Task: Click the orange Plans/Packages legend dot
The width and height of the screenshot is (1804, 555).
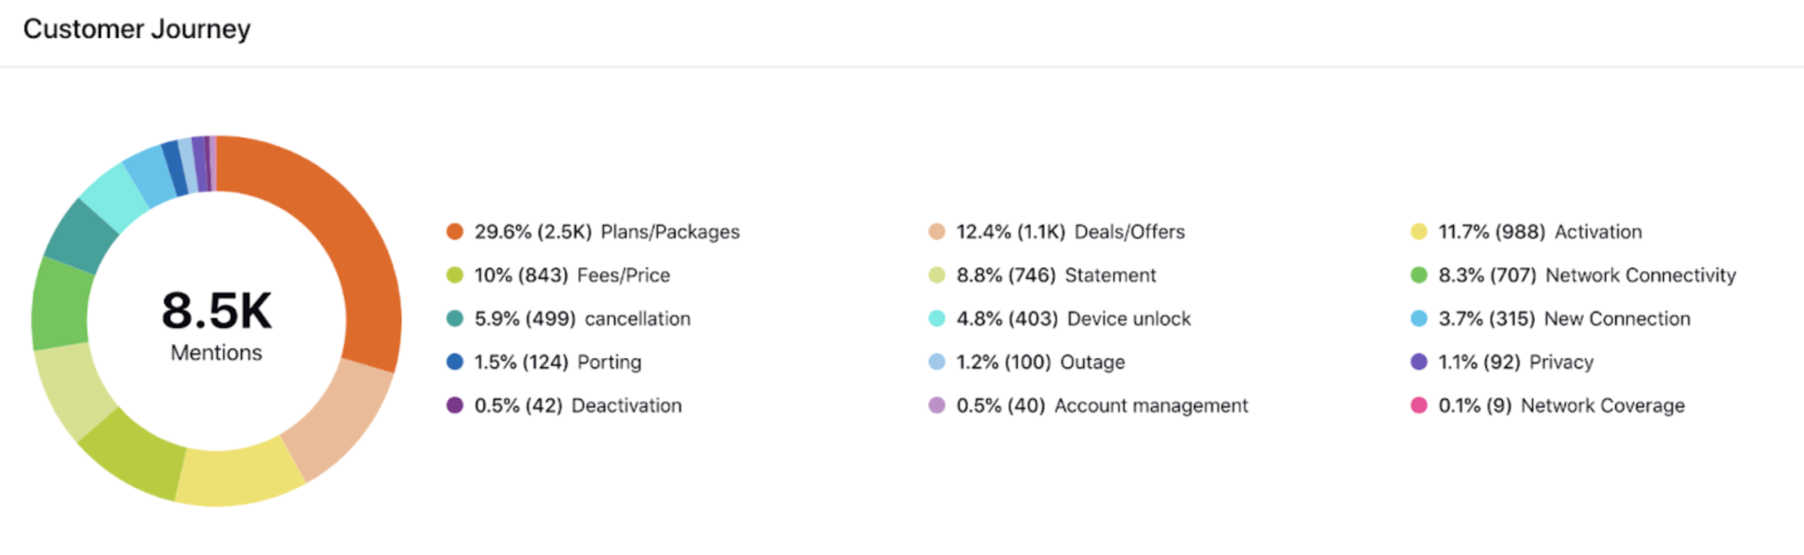Action: [x=455, y=232]
